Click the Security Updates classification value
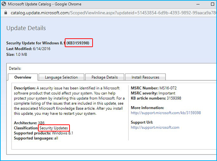 click(x=54, y=128)
